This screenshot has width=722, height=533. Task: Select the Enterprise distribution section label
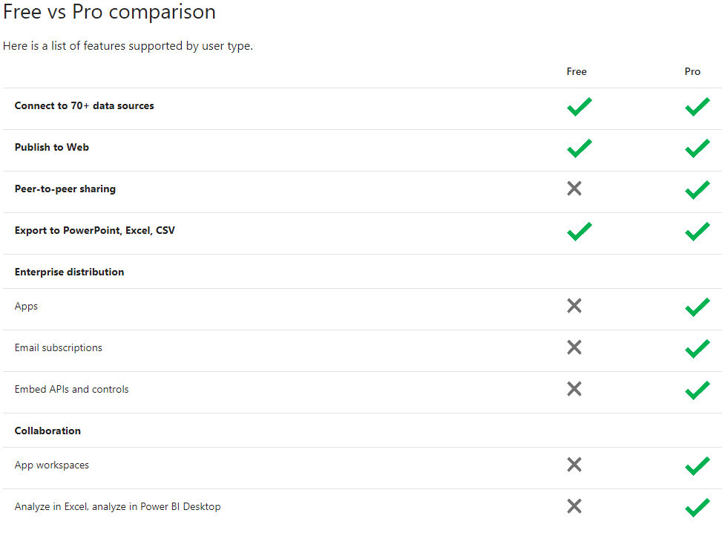click(69, 272)
